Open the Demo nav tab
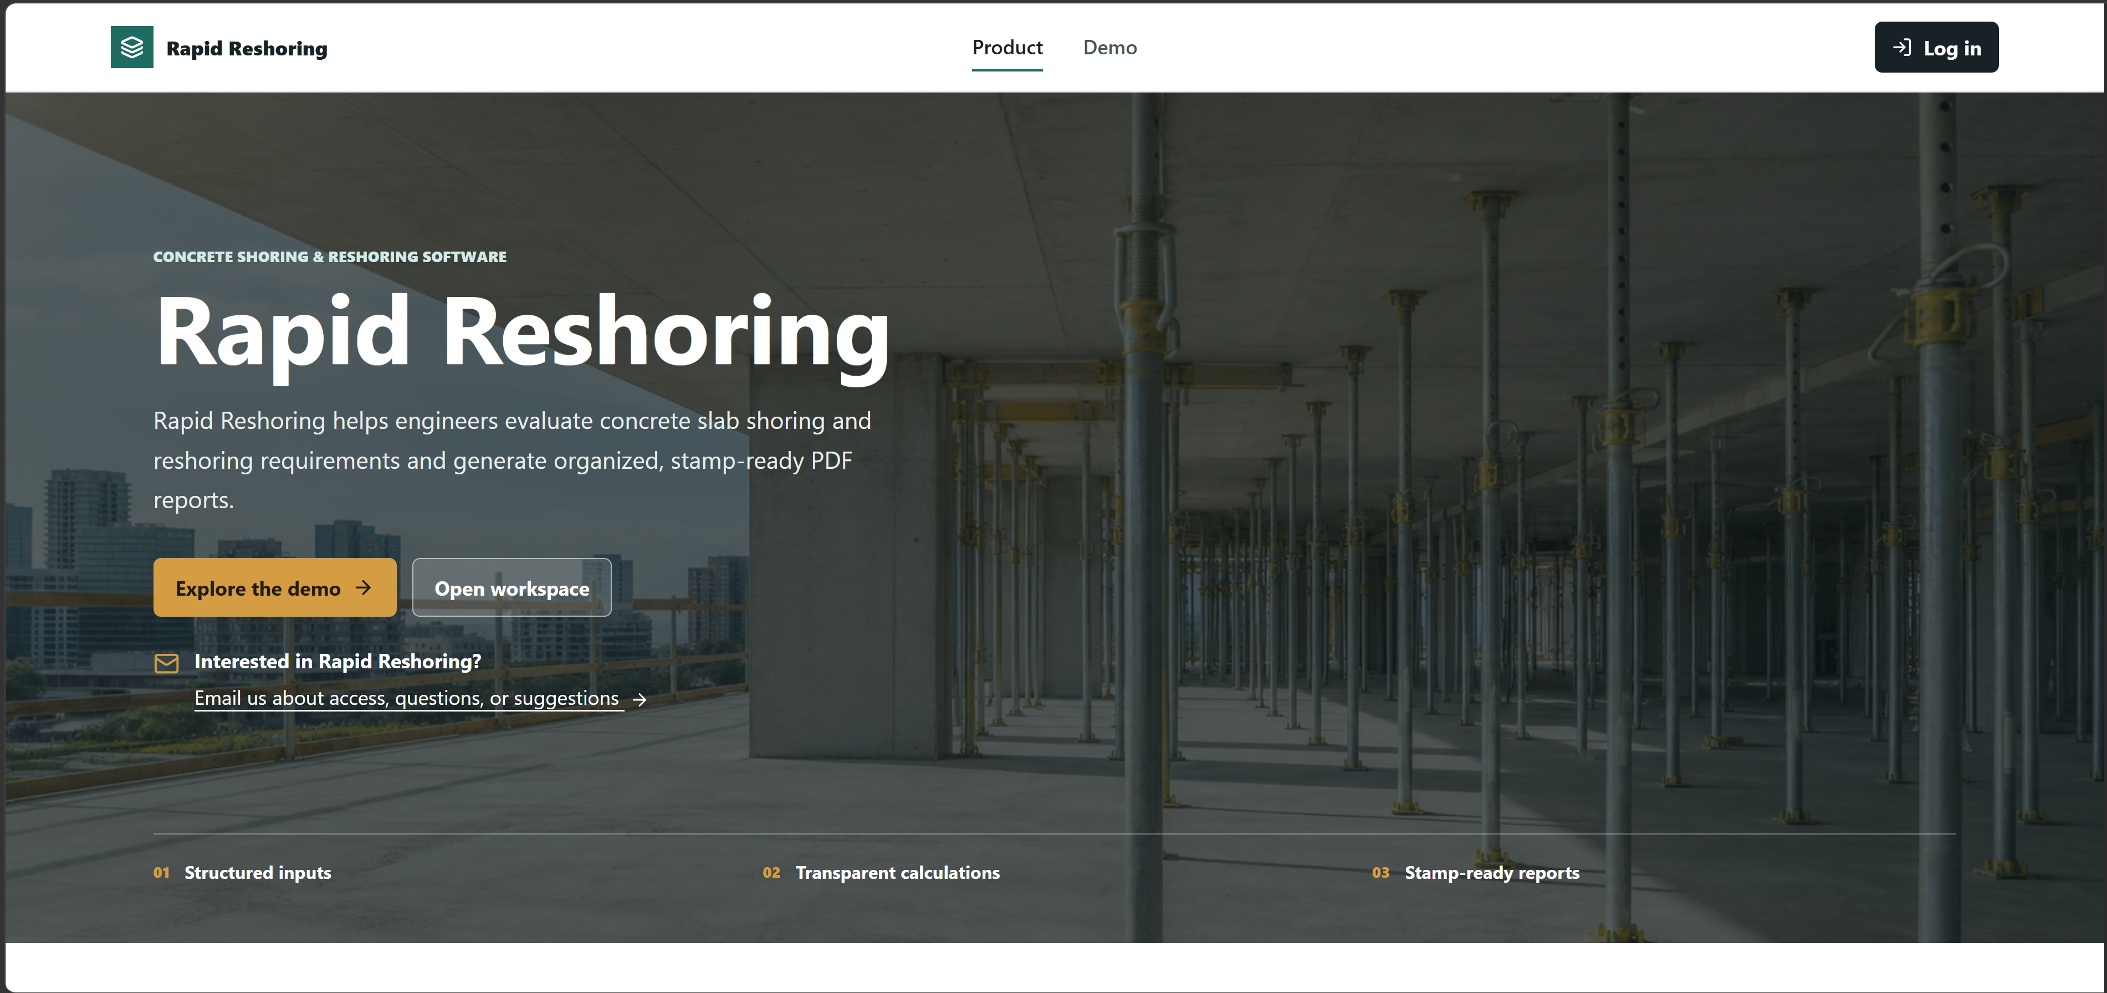The image size is (2107, 993). pos(1109,48)
